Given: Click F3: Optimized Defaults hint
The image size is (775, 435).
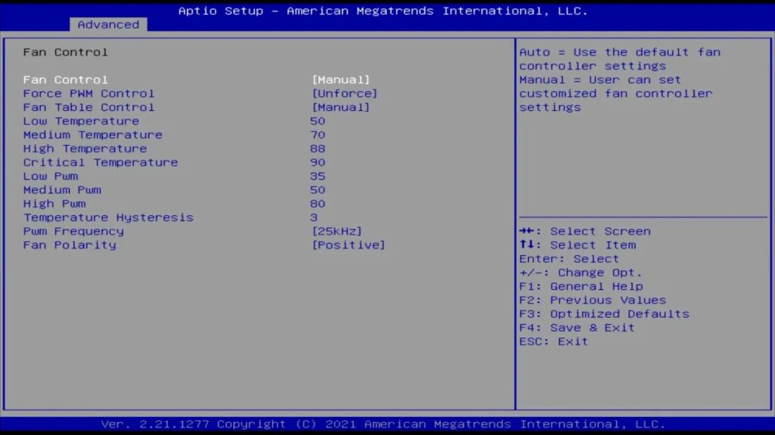Looking at the screenshot, I should pyautogui.click(x=604, y=313).
